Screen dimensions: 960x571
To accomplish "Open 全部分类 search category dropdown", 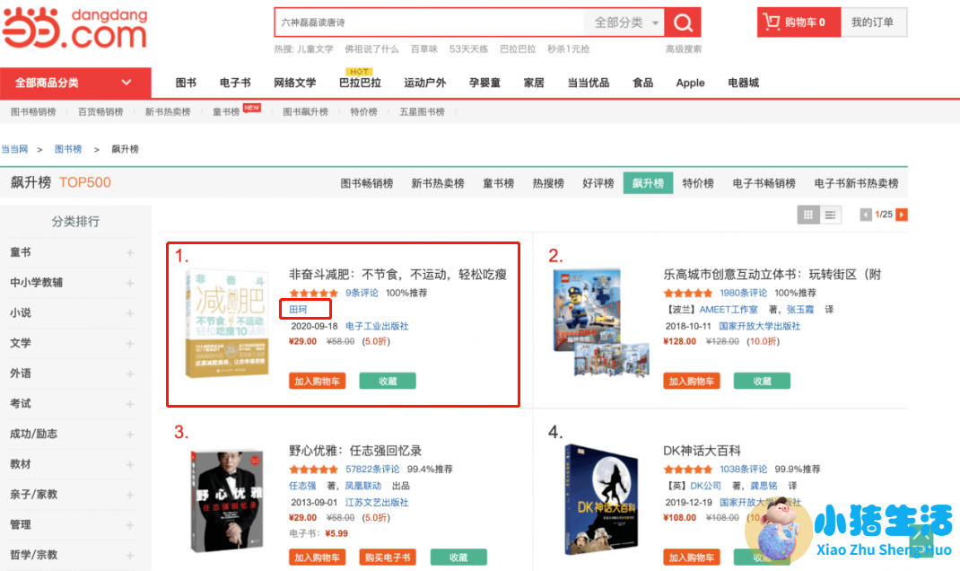I will pos(625,22).
